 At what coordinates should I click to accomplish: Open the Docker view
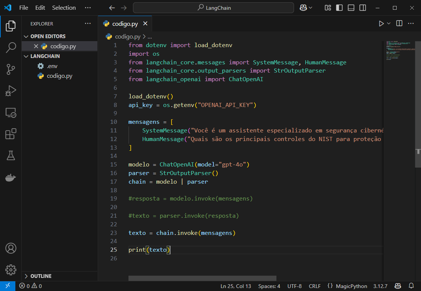11,177
